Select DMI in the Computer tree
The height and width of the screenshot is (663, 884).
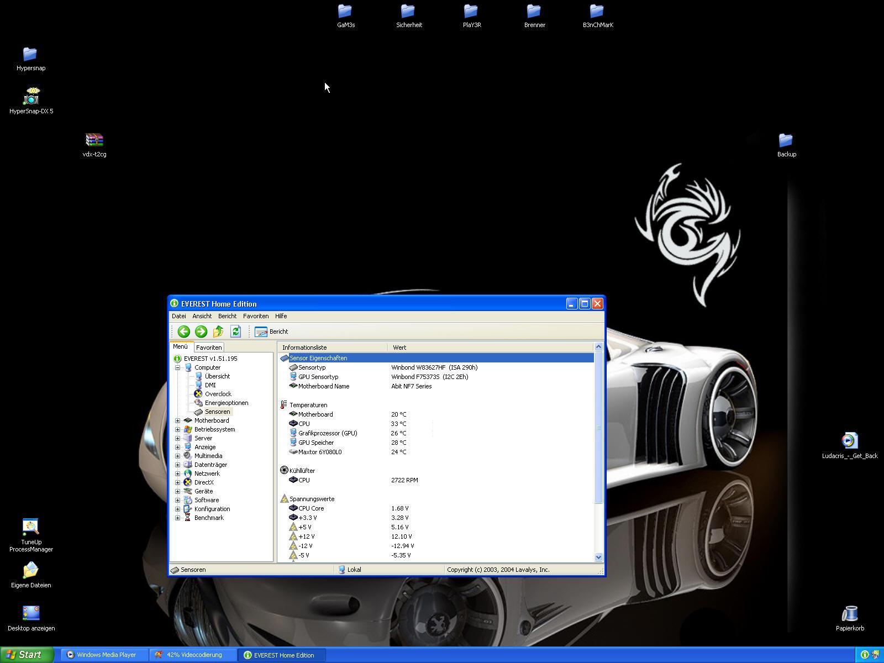(x=210, y=385)
